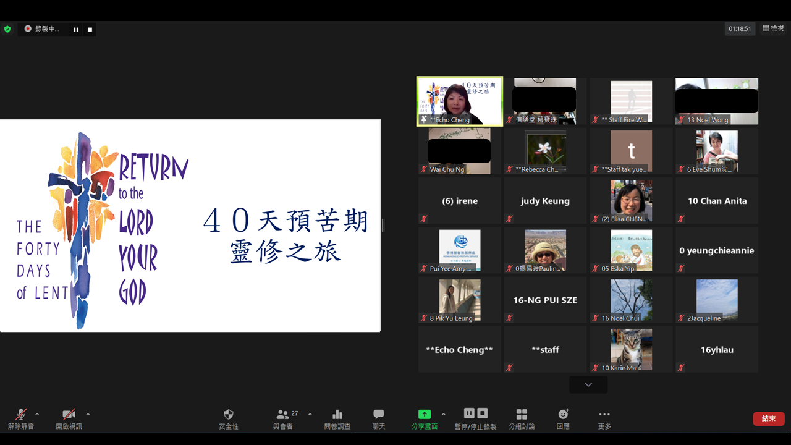Viewport: 791px width, 445px height.
Task: Stop recording using the top-left square icon
Action: (x=88, y=28)
